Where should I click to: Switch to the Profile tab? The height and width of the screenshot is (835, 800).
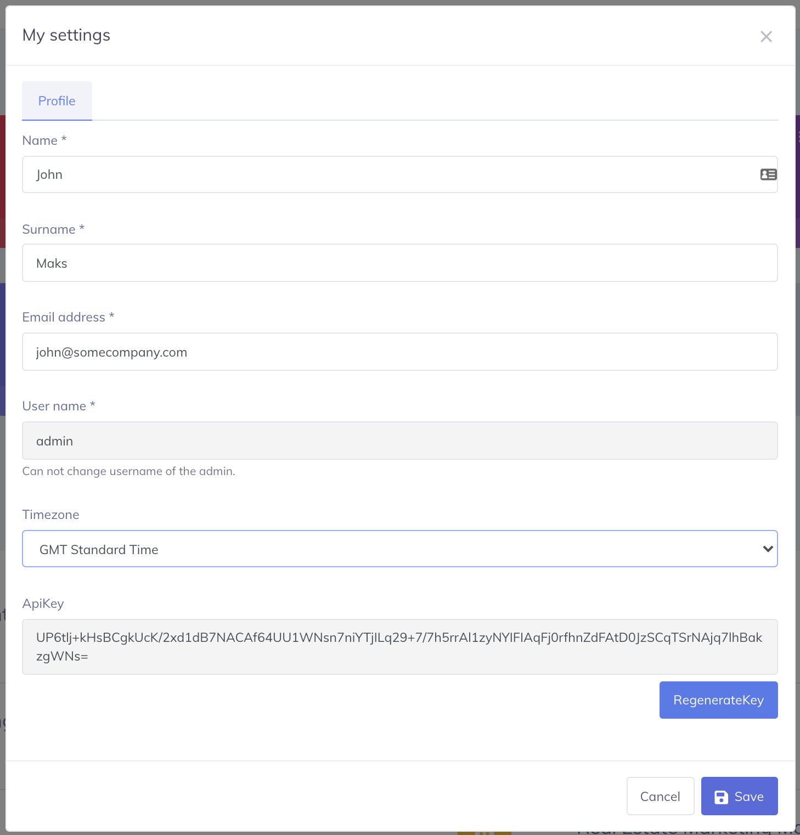point(57,101)
